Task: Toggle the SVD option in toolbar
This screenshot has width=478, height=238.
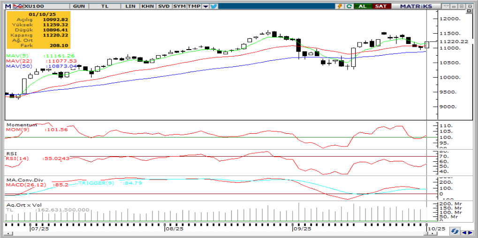Action: point(163,6)
